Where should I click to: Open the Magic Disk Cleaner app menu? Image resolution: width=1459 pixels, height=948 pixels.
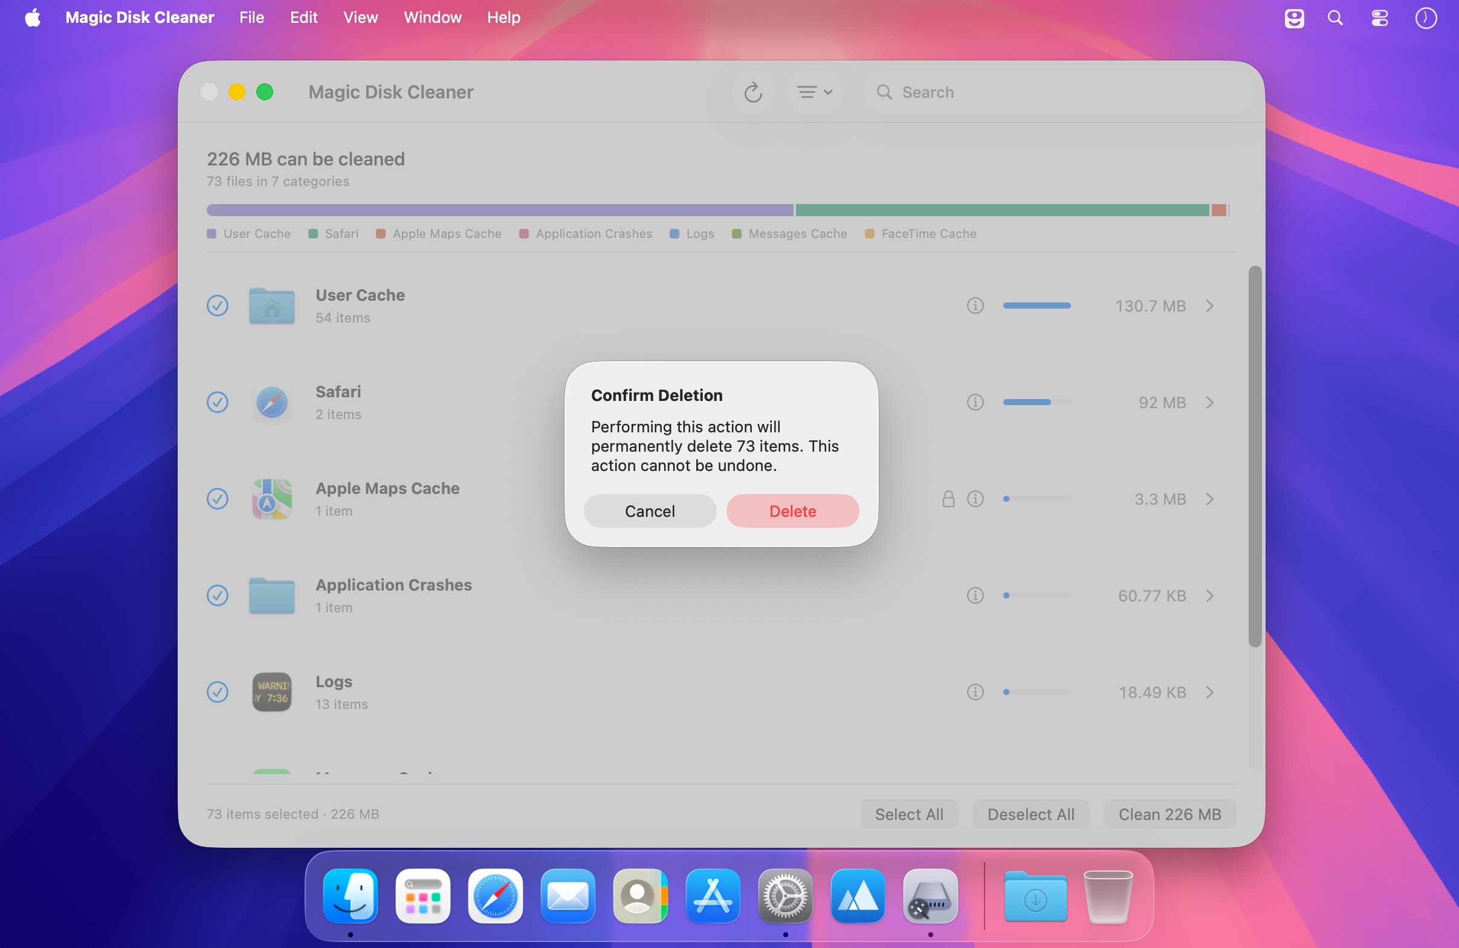click(x=140, y=17)
